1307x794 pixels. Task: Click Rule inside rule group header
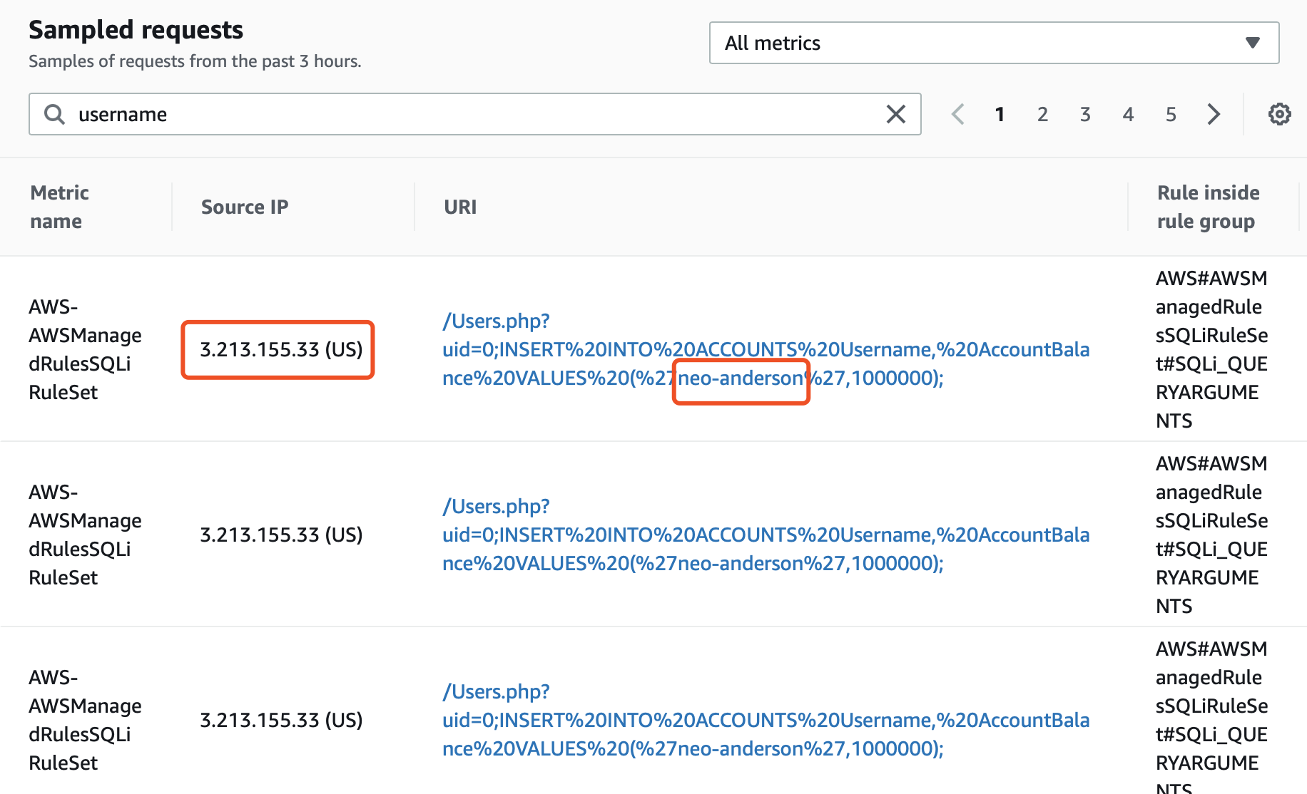click(x=1208, y=207)
